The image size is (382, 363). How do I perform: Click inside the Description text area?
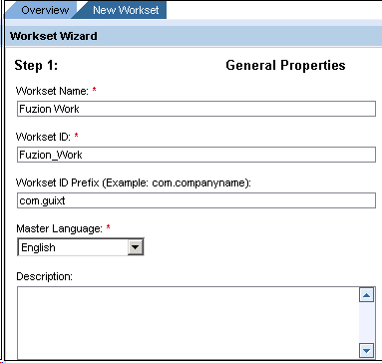click(189, 322)
